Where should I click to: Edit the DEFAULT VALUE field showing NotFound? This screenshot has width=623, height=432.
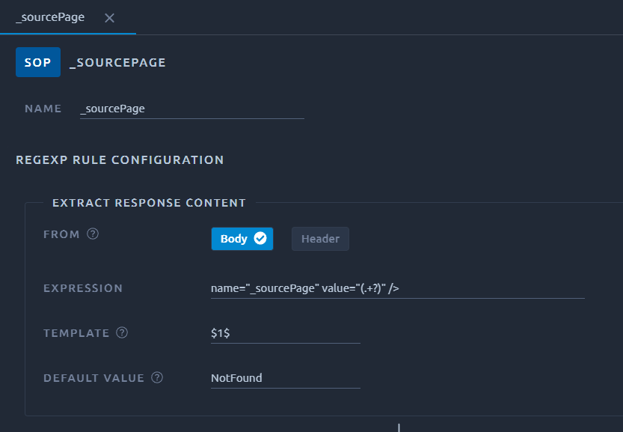(x=285, y=378)
